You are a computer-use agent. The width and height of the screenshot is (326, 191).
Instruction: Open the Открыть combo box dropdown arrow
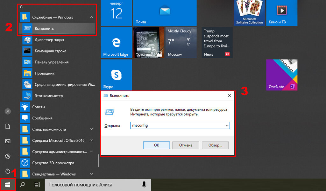[227, 125]
